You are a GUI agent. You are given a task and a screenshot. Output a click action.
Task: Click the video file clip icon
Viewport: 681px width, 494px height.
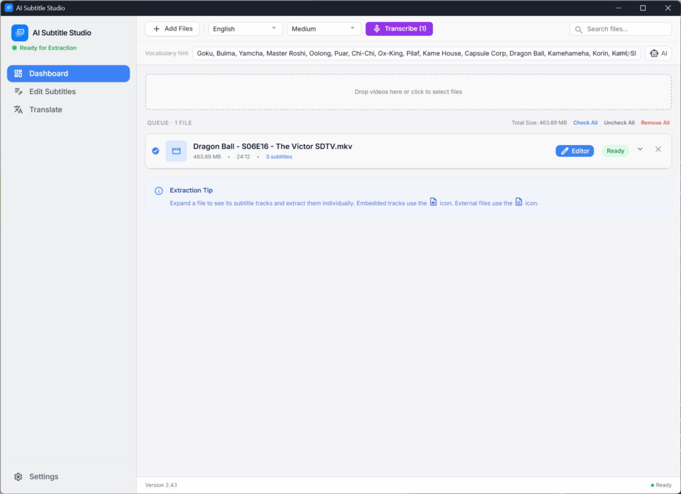176,151
